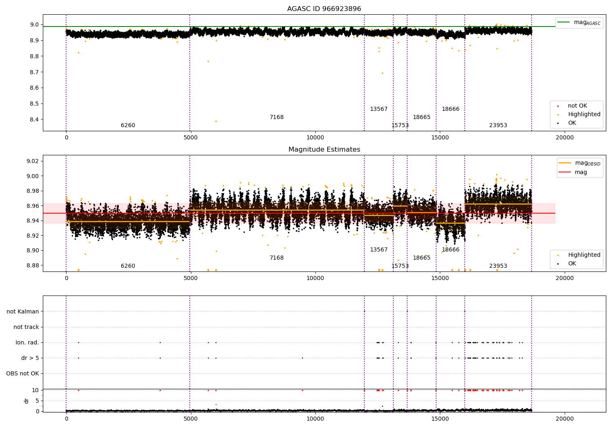Image resolution: width=612 pixels, height=428 pixels.
Task: Click the 'not OK' legend entry
Action: 577,106
